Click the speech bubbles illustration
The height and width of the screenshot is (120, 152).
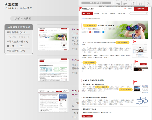[142, 100]
